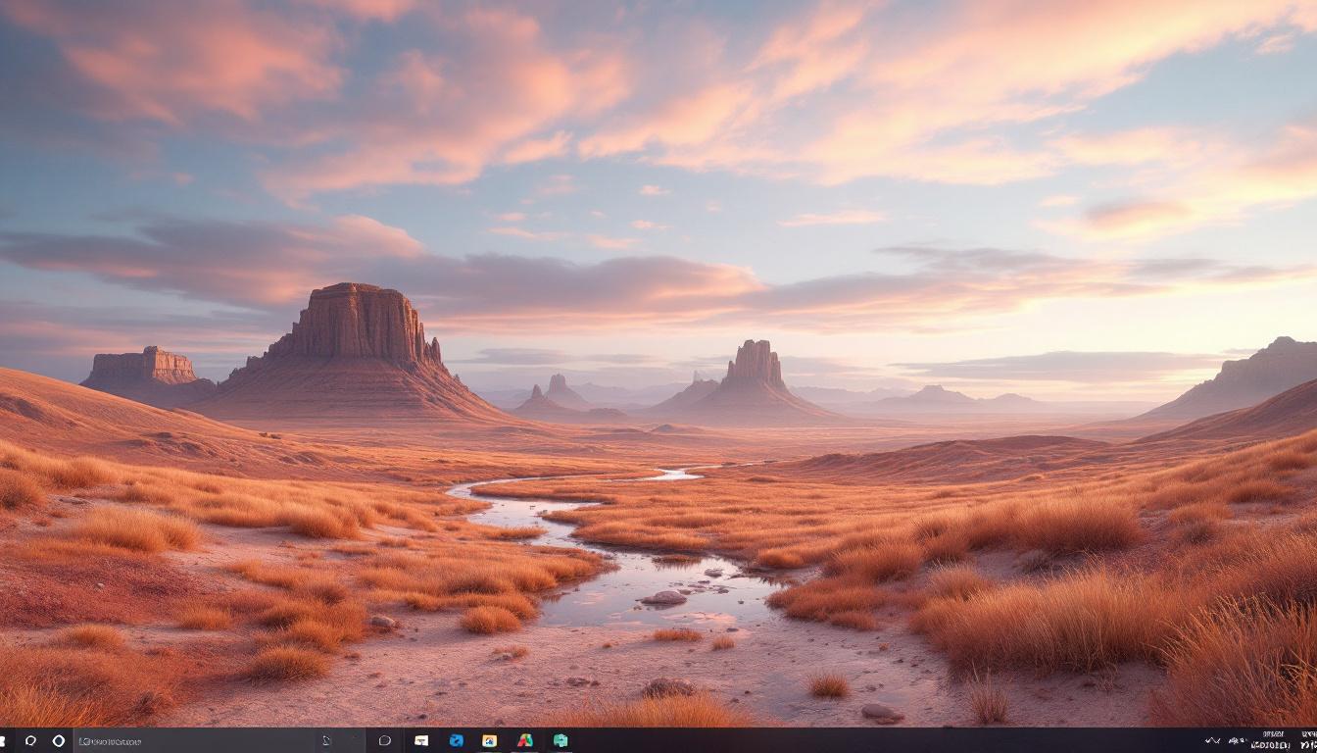
Task: Launch Microsoft Edge from the taskbar
Action: point(454,742)
